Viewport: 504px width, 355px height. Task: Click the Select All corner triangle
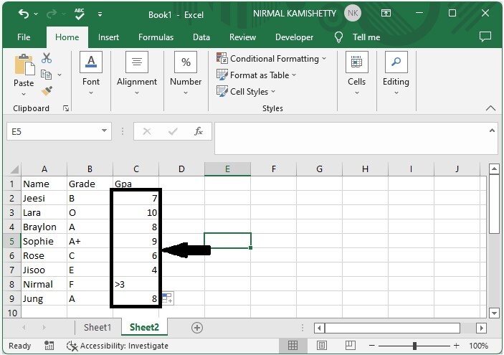coord(14,169)
